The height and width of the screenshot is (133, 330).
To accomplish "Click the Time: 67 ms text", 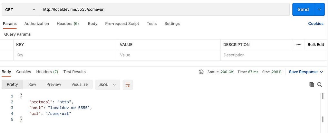I will (x=248, y=72).
